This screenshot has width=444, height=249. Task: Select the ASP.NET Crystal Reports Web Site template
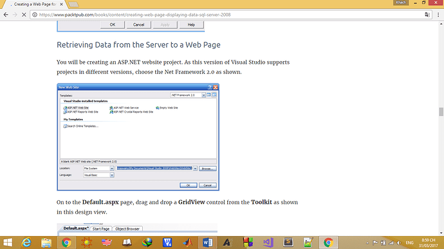[x=131, y=112]
